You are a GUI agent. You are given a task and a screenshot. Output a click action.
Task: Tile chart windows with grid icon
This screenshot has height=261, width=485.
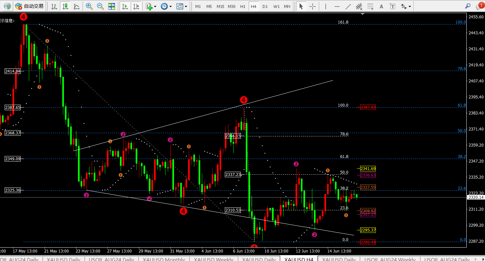111,6
